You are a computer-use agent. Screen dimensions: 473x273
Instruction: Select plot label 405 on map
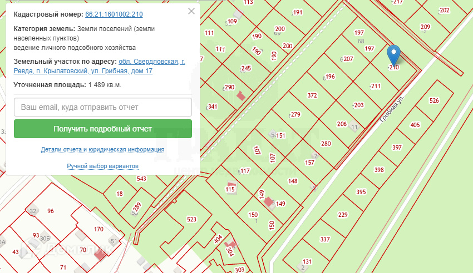tap(415, 125)
